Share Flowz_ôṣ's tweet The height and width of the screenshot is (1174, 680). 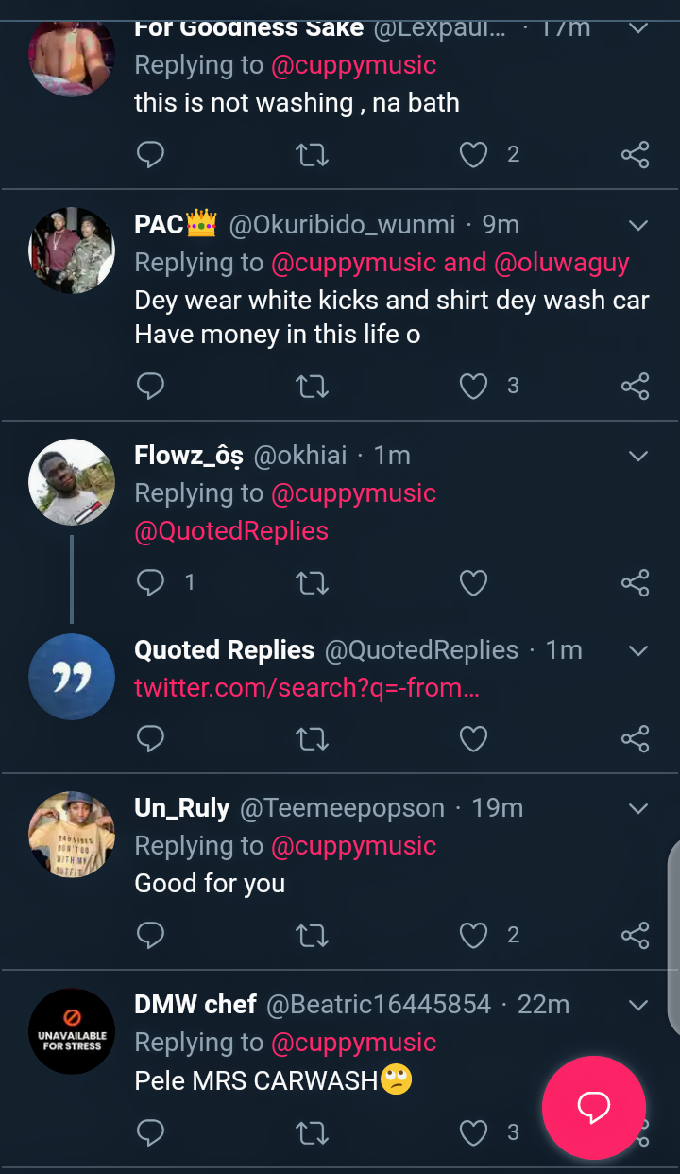[636, 582]
